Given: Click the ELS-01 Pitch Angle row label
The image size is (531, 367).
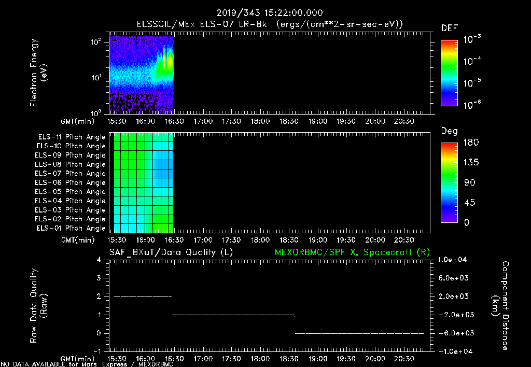Looking at the screenshot, I should tap(71, 228).
